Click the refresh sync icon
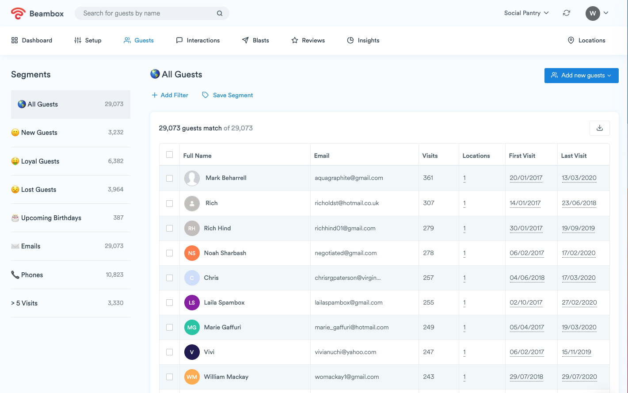This screenshot has width=628, height=393. [567, 13]
